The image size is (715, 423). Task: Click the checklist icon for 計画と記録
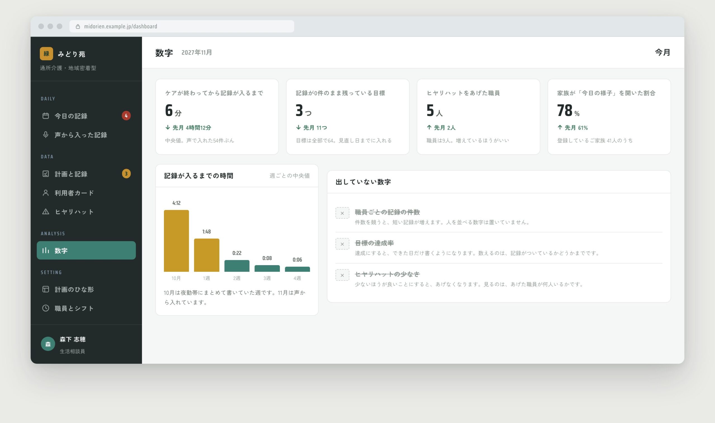coord(46,174)
